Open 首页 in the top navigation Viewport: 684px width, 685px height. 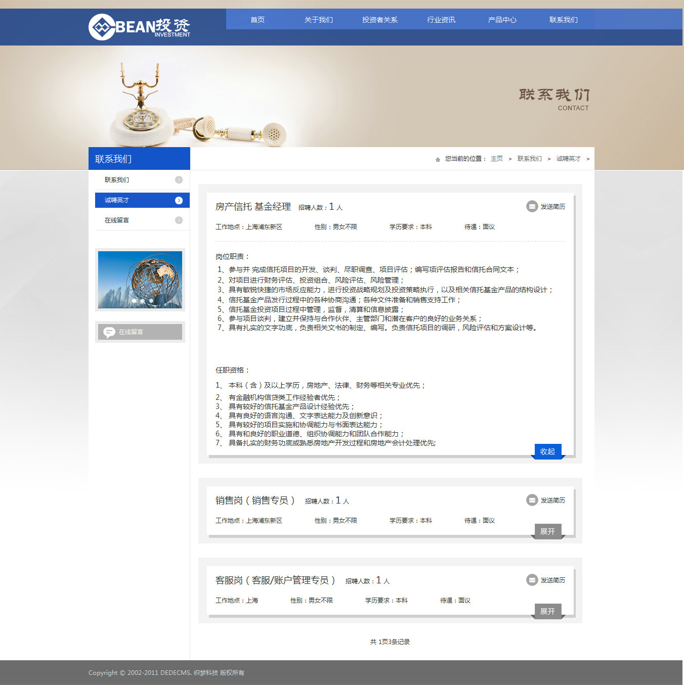pos(258,20)
